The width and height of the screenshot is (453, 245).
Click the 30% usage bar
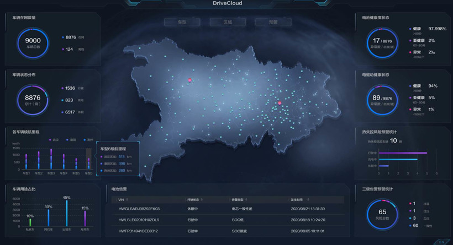tap(48, 218)
